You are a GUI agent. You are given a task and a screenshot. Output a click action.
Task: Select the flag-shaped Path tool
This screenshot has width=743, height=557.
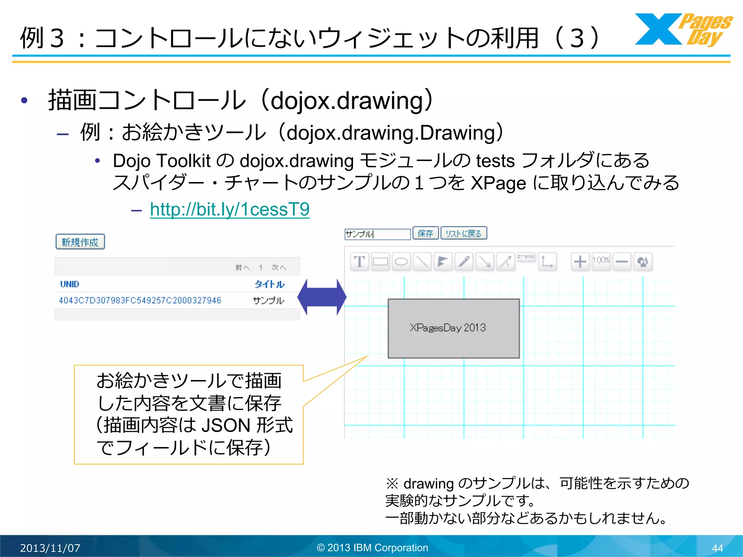point(443,261)
